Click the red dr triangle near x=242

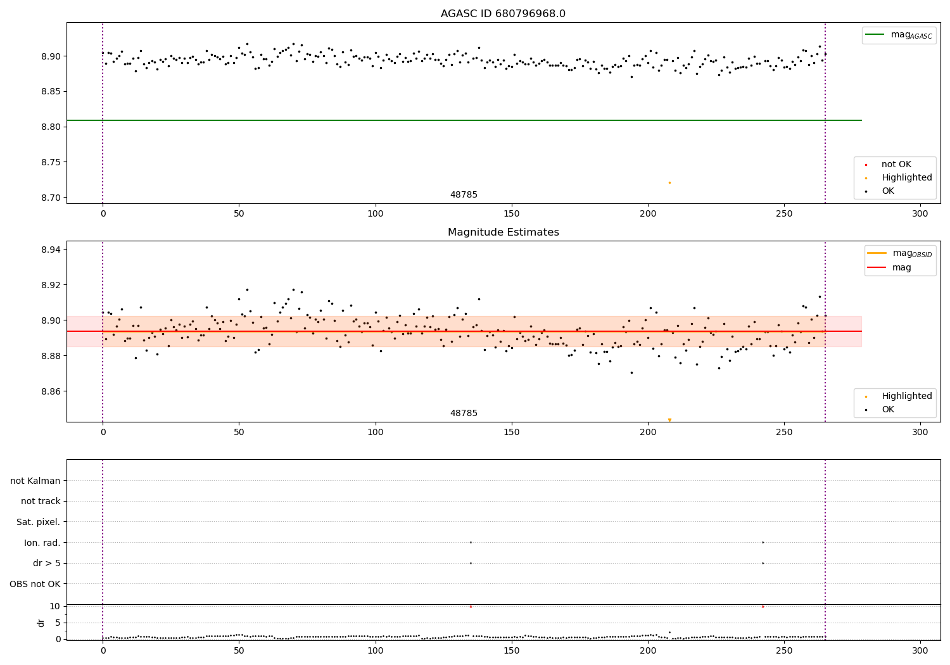[x=763, y=606]
